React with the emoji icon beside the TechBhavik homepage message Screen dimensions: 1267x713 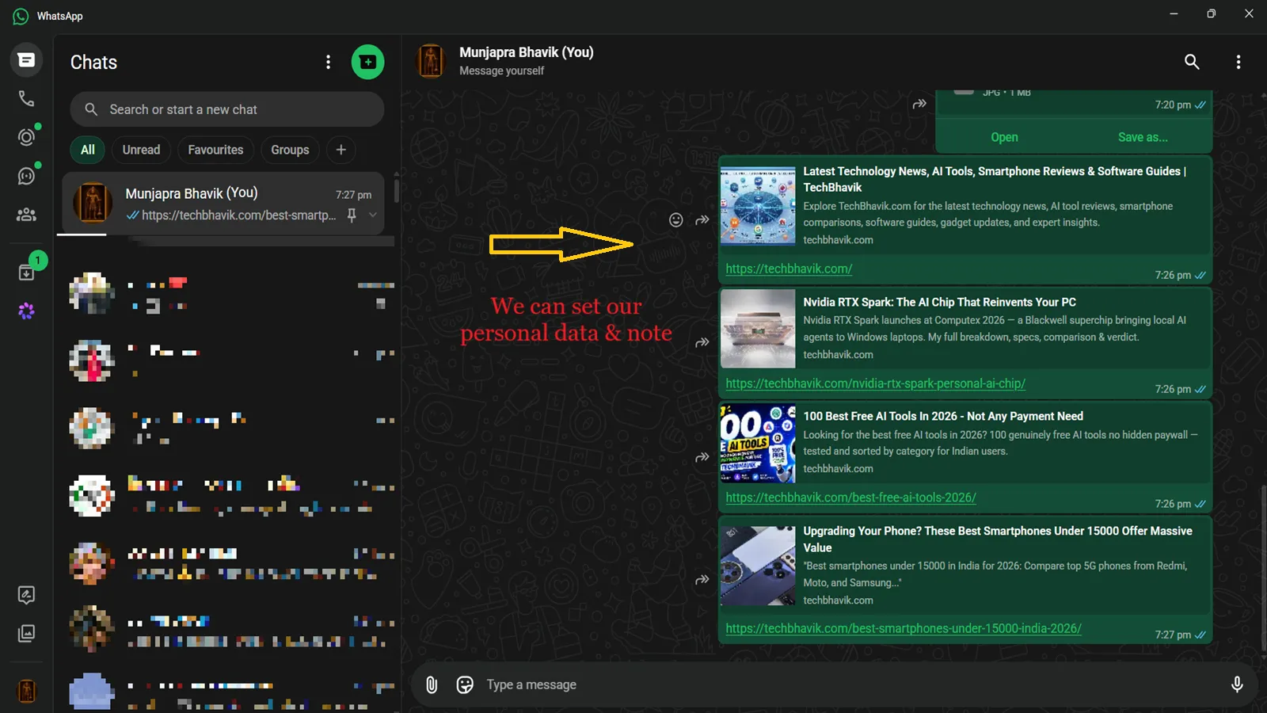(x=675, y=220)
